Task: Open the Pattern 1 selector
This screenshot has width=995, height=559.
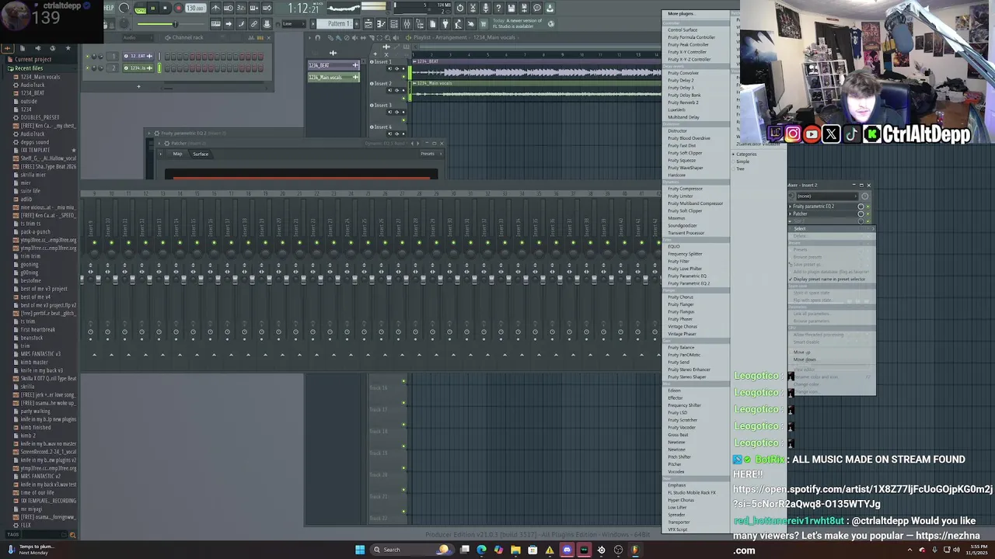Action: click(338, 24)
